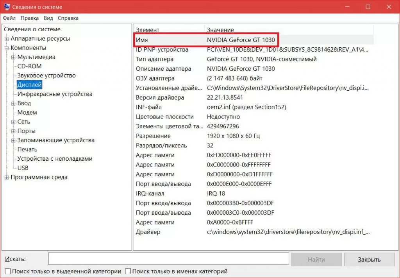The image size is (400, 278).
Task: Open the Файл menu
Action: pyautogui.click(x=9, y=18)
